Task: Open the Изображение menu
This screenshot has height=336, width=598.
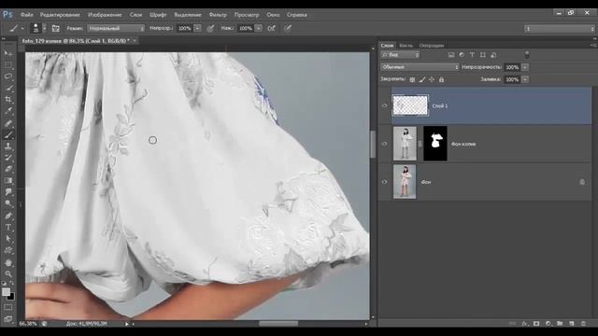Action: pos(105,15)
